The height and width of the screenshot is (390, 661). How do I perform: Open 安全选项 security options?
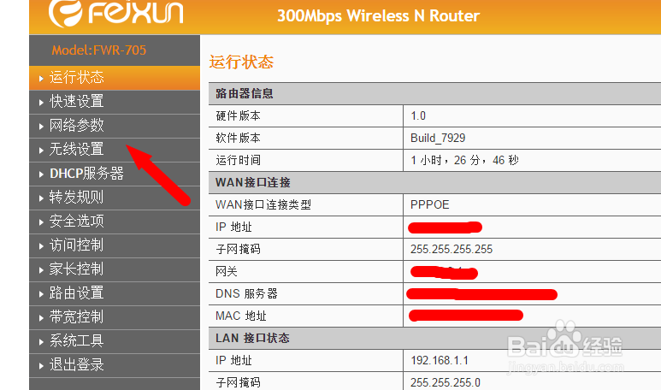pos(115,222)
